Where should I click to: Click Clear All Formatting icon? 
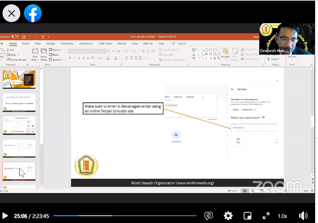coord(119,51)
